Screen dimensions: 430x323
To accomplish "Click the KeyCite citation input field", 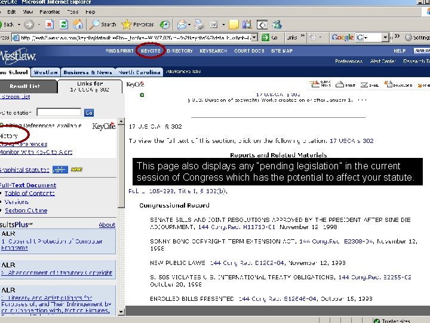I will [x=59, y=112].
